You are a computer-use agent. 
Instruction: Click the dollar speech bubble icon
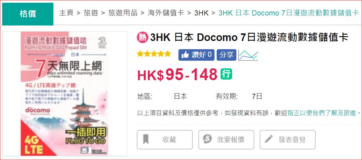(x=207, y=139)
